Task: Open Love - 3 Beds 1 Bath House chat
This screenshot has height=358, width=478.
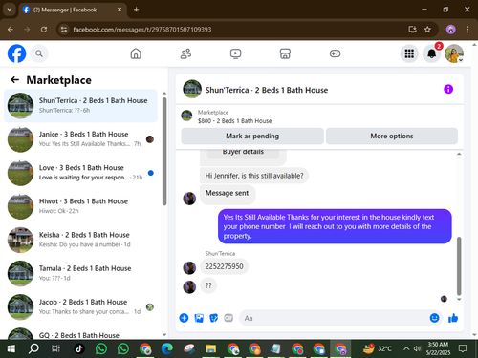Action: (x=80, y=173)
